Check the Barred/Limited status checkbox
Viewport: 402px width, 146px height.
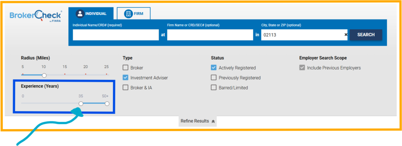coord(214,88)
